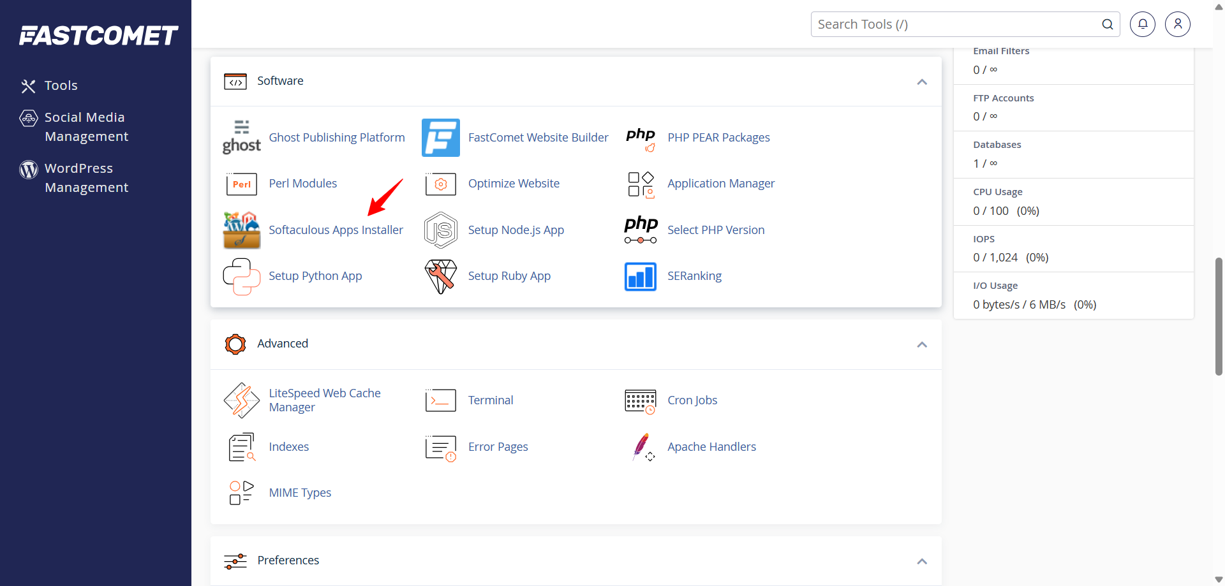Open the LiteSpeed Web Cache Manager link

pos(325,400)
